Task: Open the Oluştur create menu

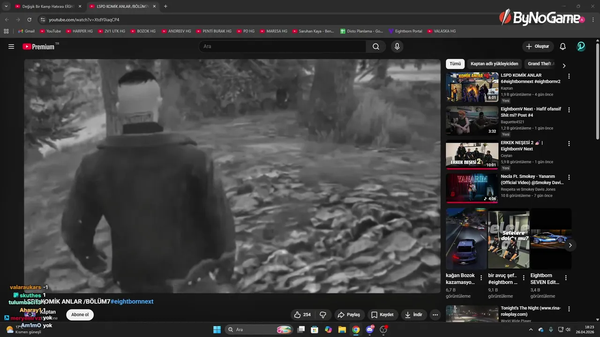Action: (x=538, y=46)
